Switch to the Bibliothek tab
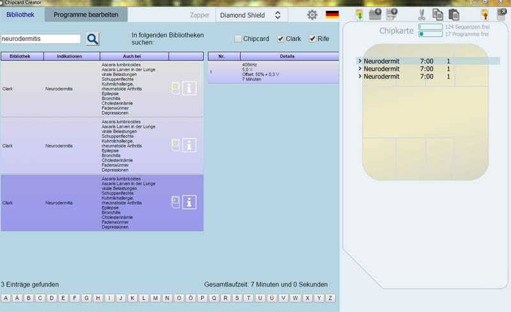This screenshot has width=511, height=312. [20, 14]
